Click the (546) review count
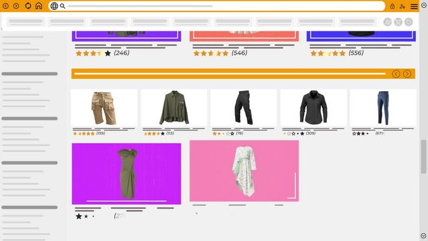The image size is (428, 241). [239, 53]
